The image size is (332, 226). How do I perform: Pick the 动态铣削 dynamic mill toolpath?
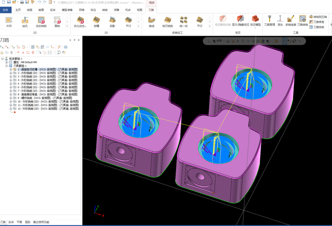pos(41,22)
